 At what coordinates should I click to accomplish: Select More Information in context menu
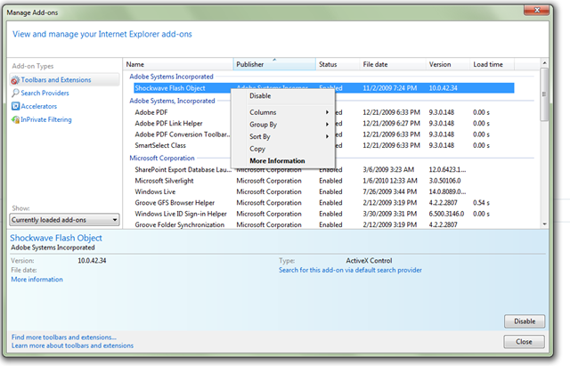pos(277,161)
